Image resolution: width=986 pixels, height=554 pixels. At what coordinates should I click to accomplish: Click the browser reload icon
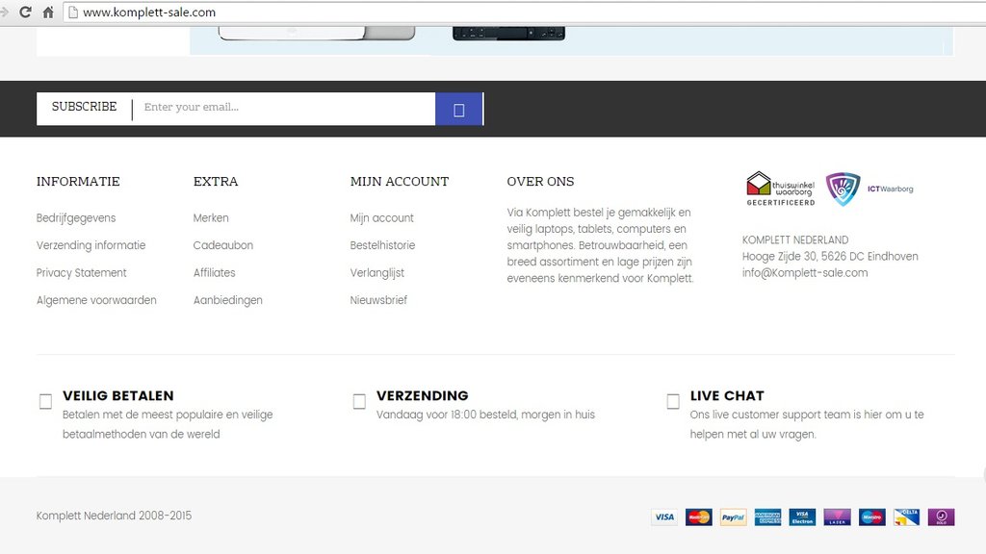point(25,13)
